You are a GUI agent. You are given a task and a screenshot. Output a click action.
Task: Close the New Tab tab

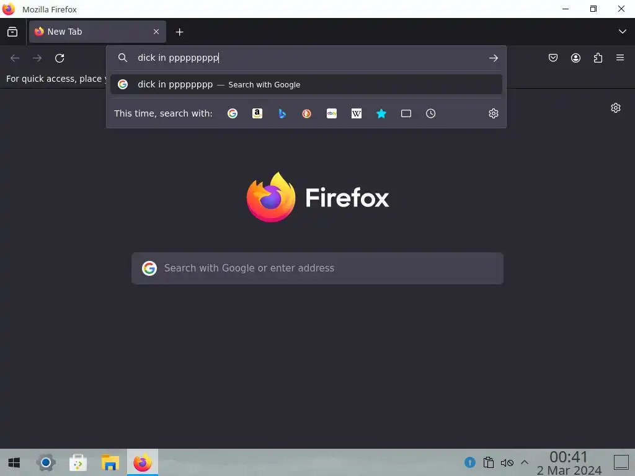[x=156, y=32]
